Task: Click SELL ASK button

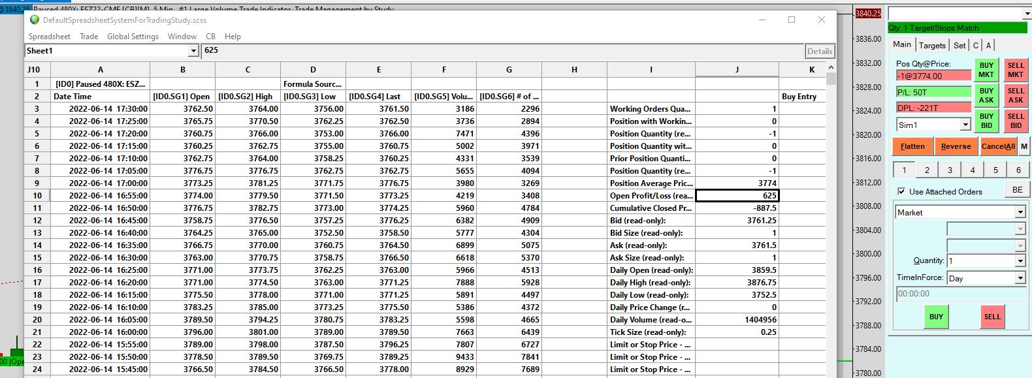Action: [1016, 95]
